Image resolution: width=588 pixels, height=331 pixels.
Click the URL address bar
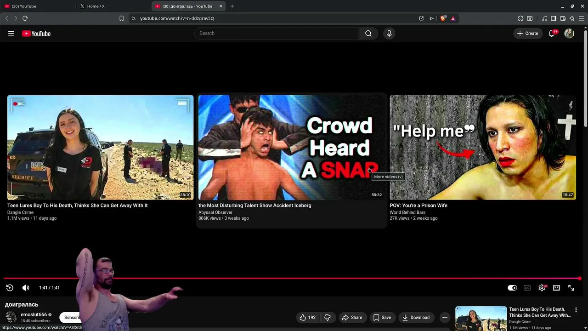[x=276, y=18]
